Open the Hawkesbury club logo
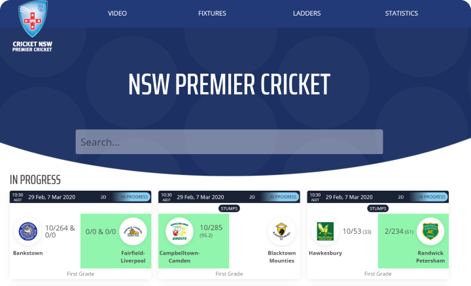 (325, 231)
